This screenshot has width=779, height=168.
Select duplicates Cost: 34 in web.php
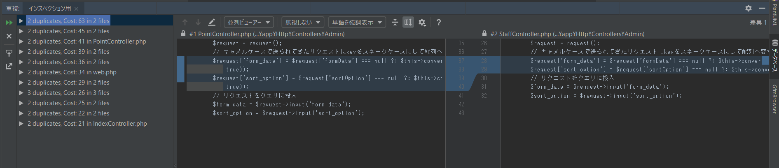point(72,72)
